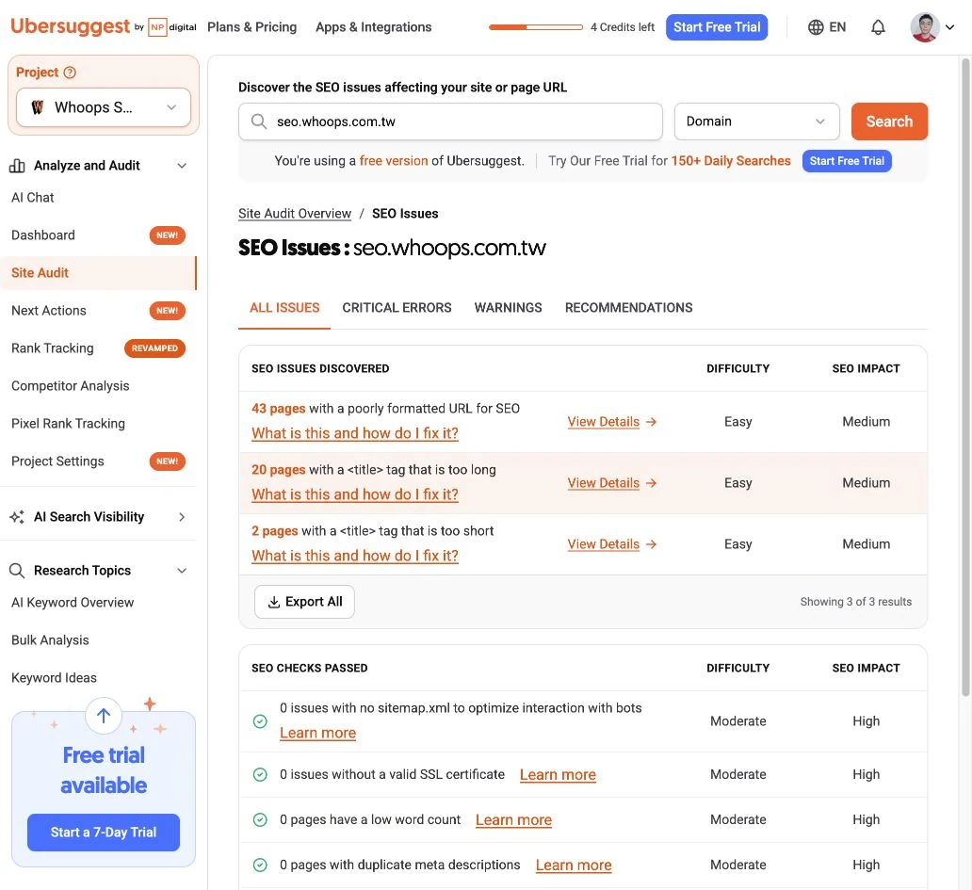Click the arrow next to title too short View Details
972x890 pixels.
pos(651,544)
